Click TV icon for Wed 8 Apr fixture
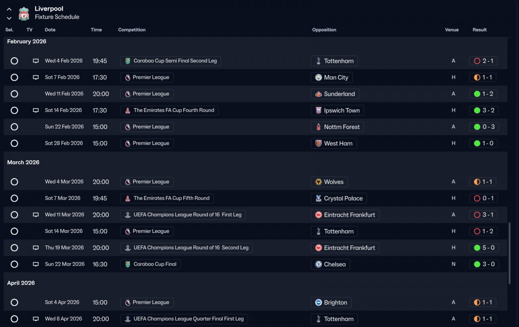Viewport: 519px width, 327px height. tap(36, 319)
